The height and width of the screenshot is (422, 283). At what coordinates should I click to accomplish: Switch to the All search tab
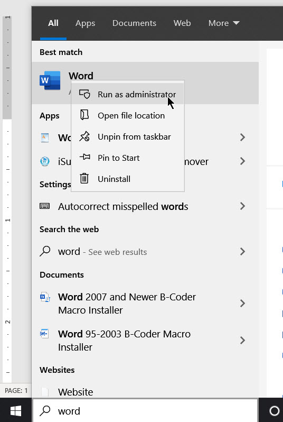click(x=53, y=23)
